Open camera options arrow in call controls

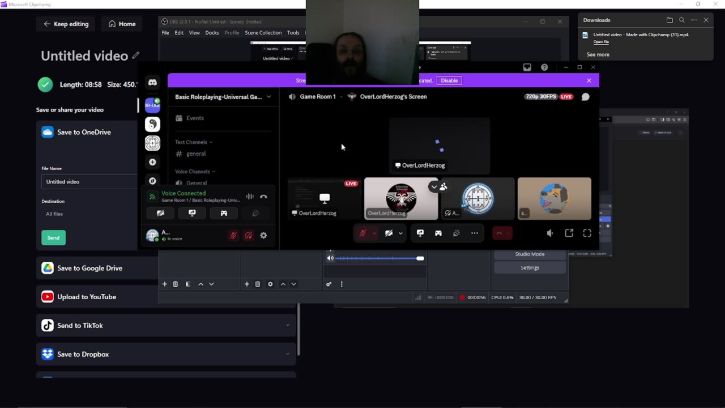400,233
